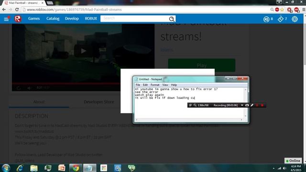Click the red extension icon inside address bar
Image resolution: width=306 pixels, height=172 pixels.
[x=277, y=10]
